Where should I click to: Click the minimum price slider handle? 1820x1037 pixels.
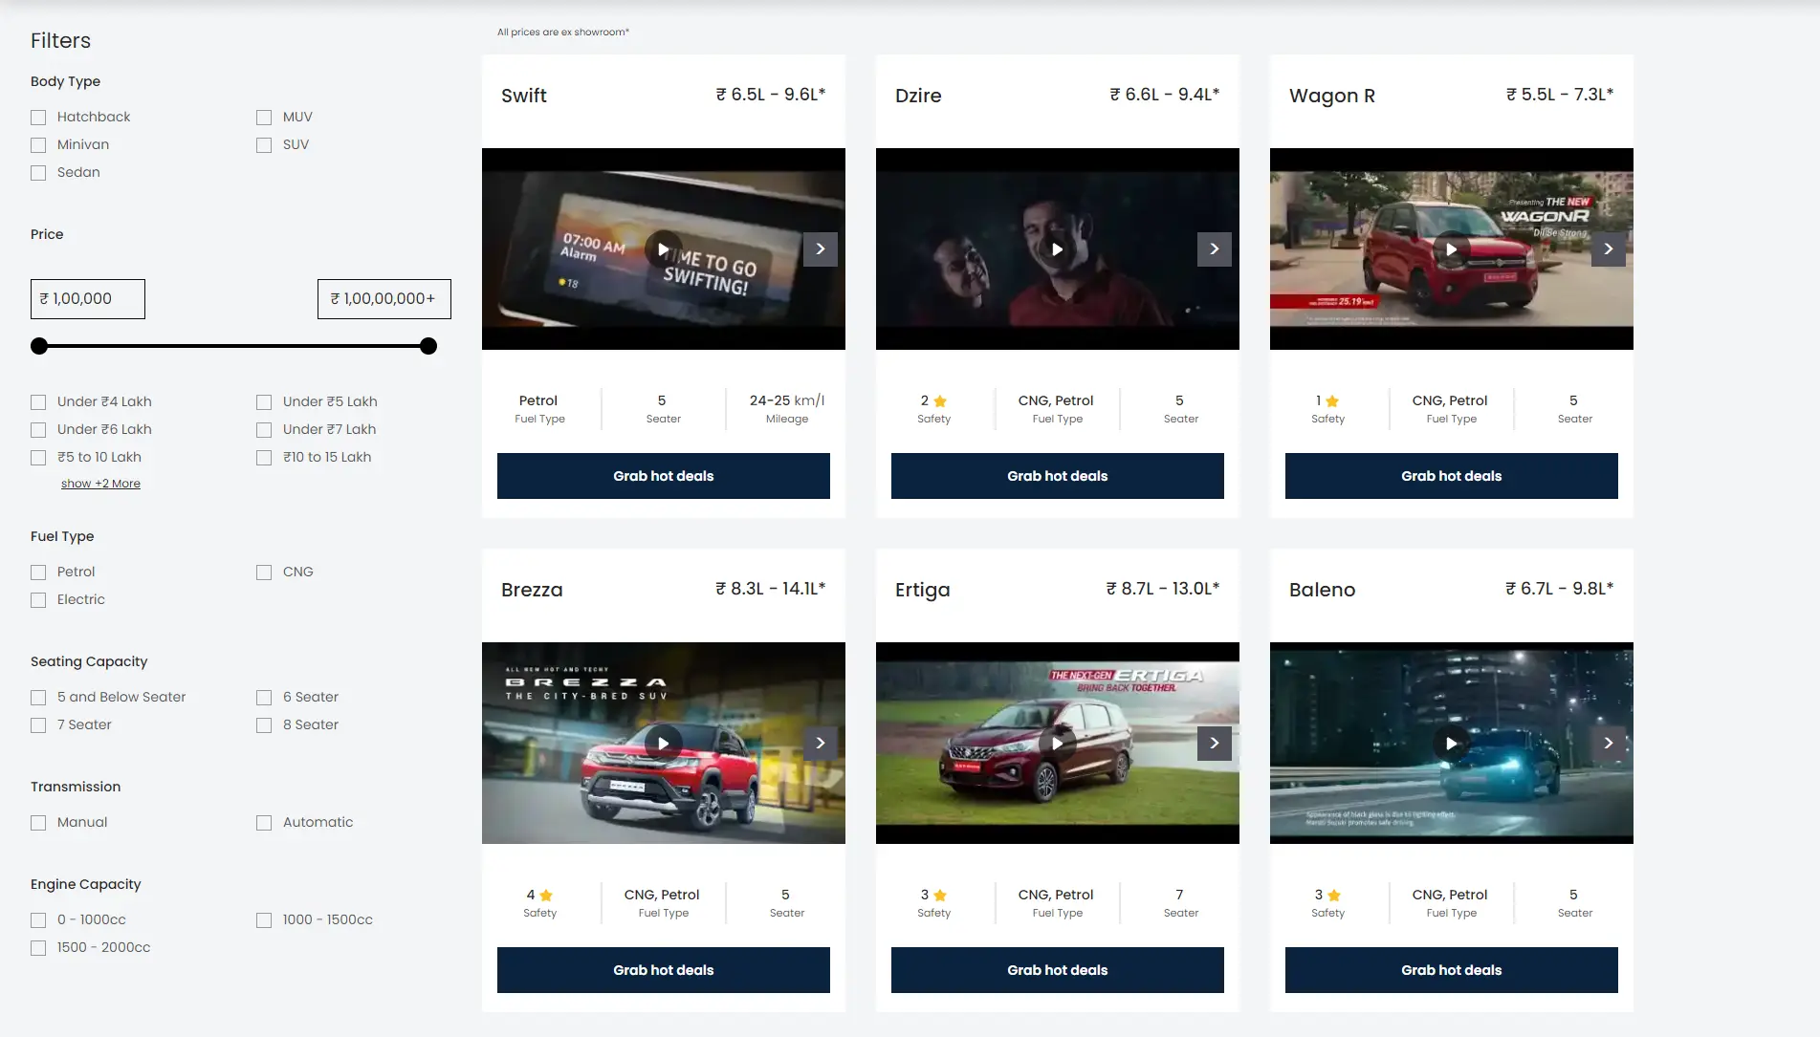(39, 346)
